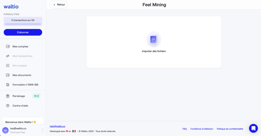The height and width of the screenshot is (136, 261).
Task: Expand the account switcher chevrons
Action: pyautogui.click(x=43, y=130)
